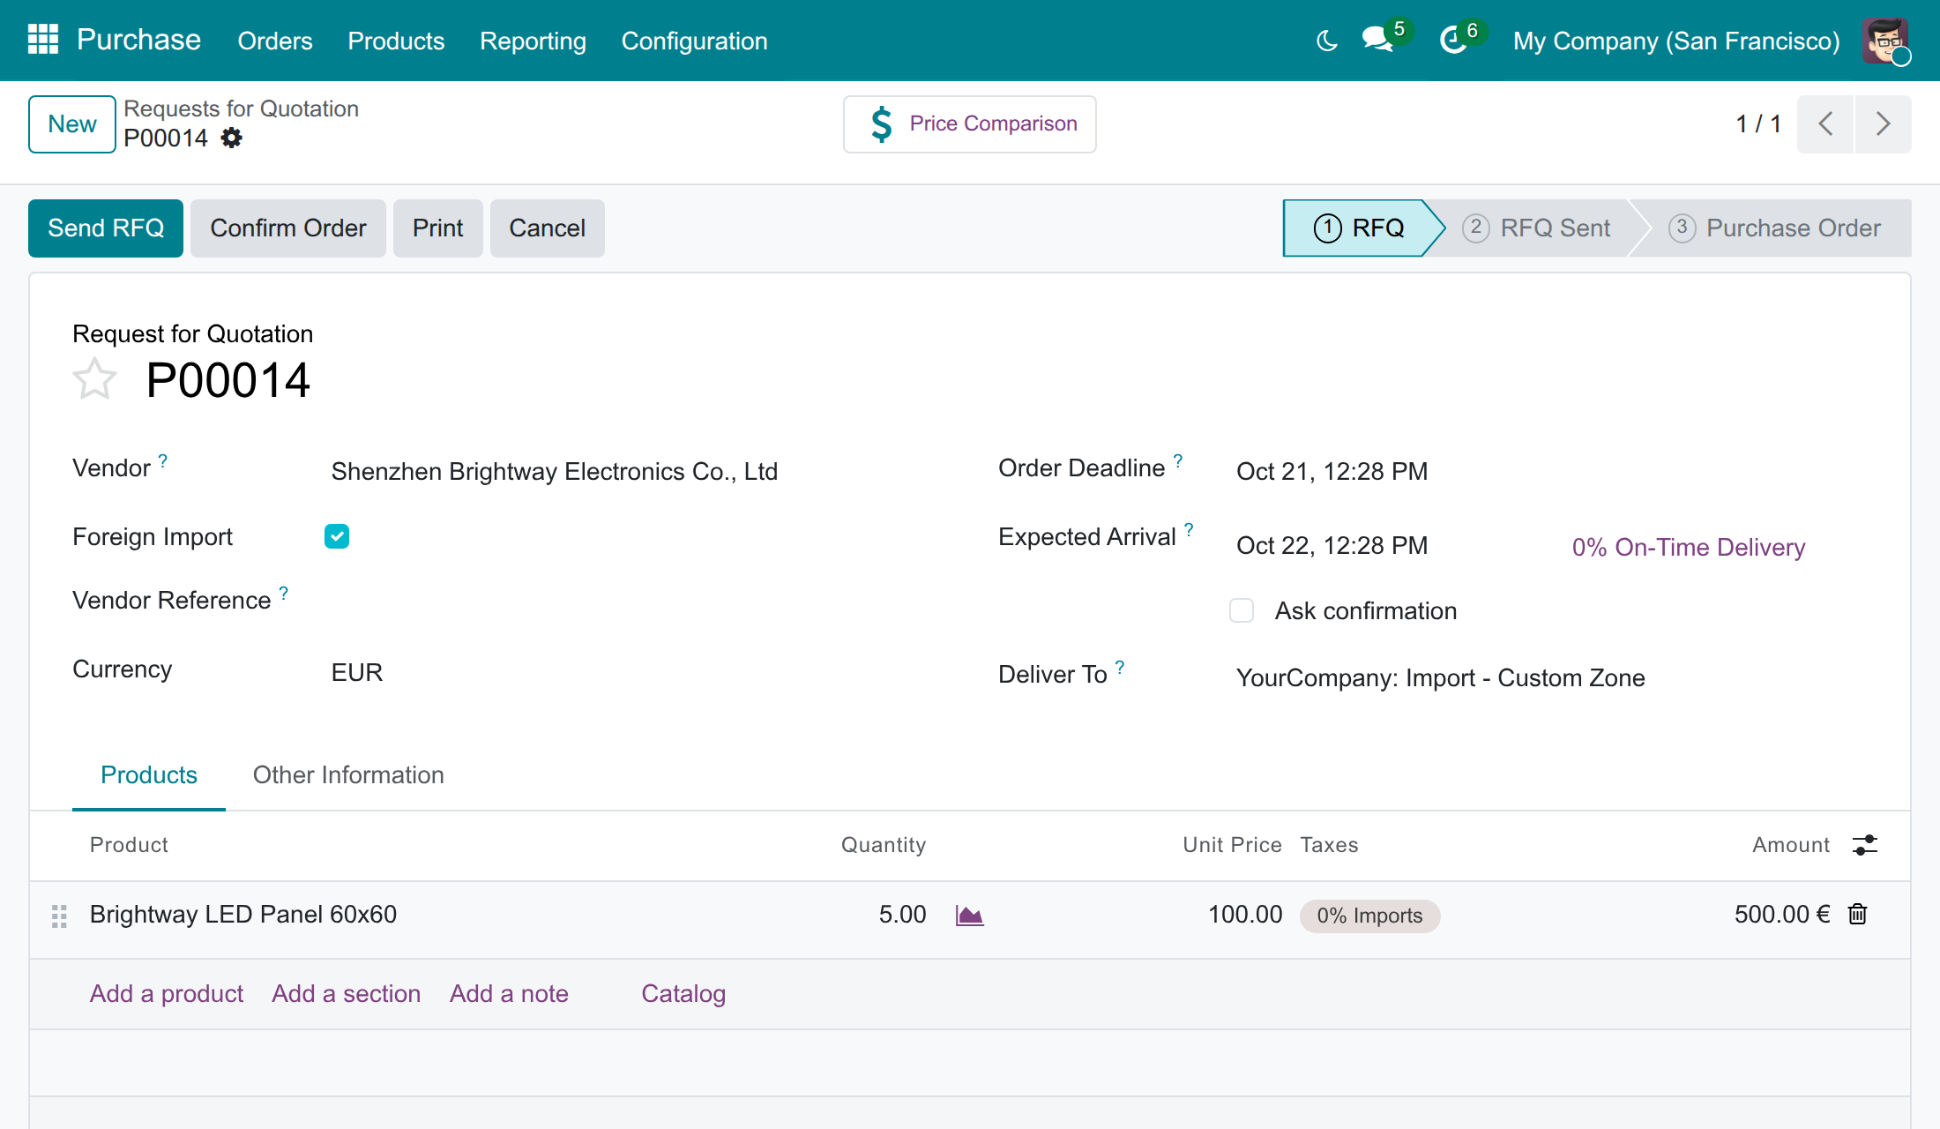
Task: Click the Add a product link
Action: tap(167, 994)
